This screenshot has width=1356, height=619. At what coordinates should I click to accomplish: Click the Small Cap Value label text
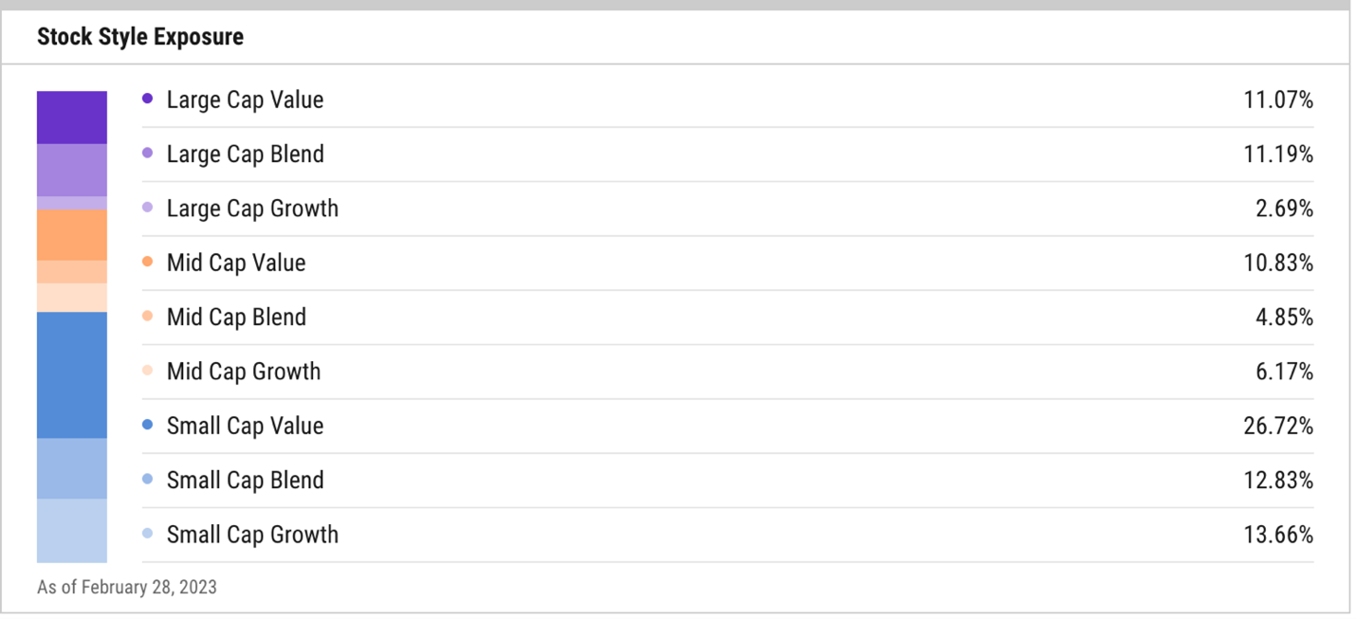[x=245, y=426]
